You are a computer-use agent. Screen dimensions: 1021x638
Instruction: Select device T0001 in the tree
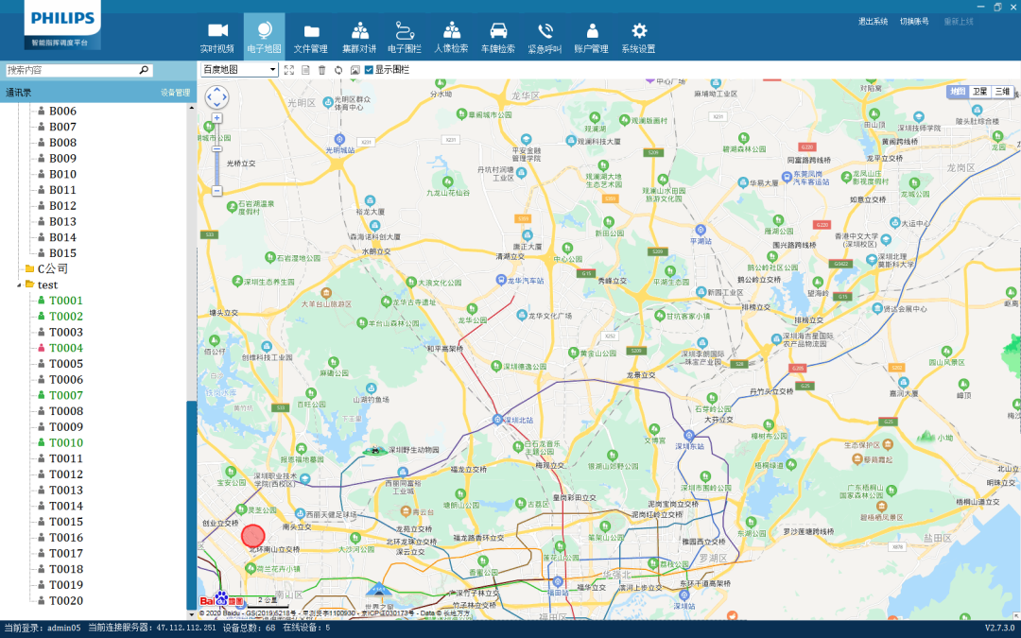tap(66, 301)
